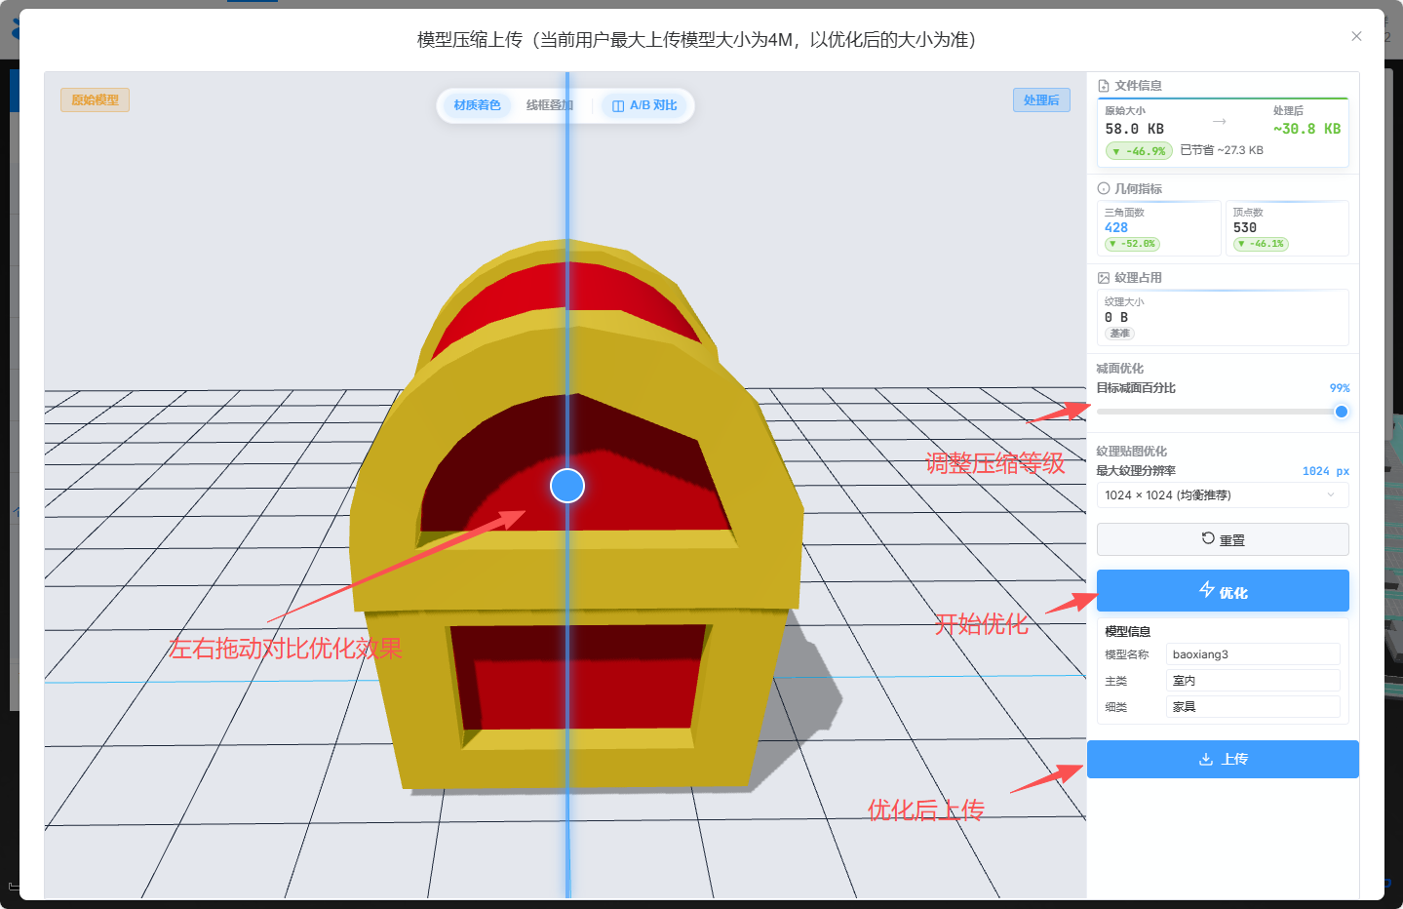Click the triangle count 428
This screenshot has width=1403, height=909.
click(1116, 227)
